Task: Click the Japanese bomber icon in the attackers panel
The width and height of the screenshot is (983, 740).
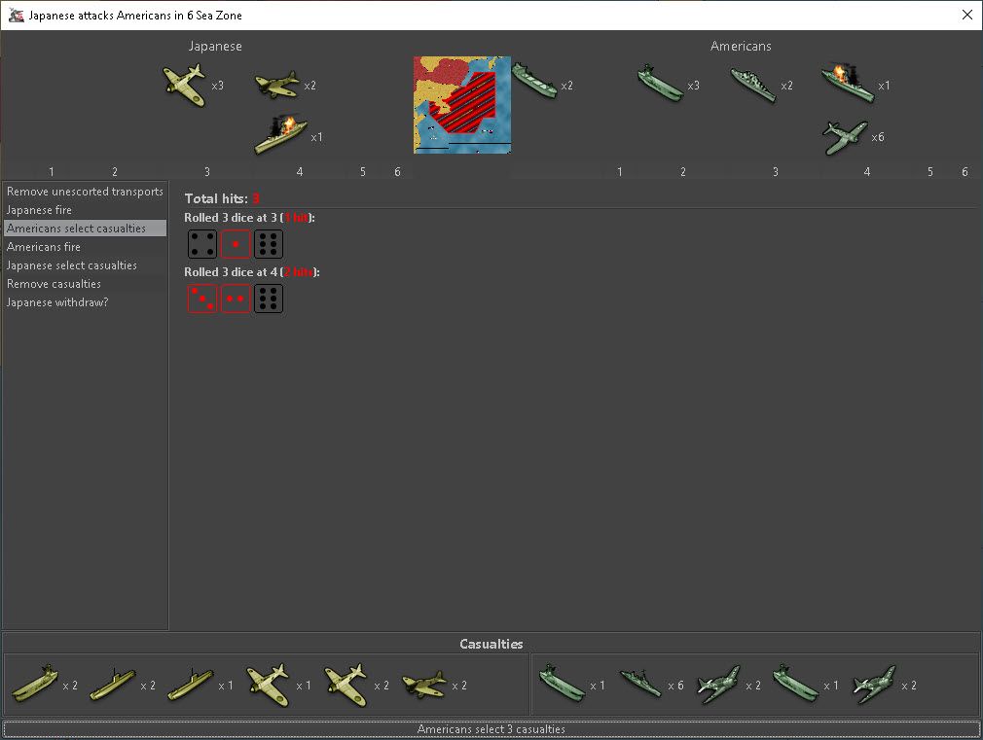Action: (277, 85)
